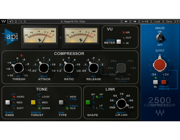Image resolution: width=180 pixels, height=140 pixels.
Task: Click the ATTACK knob
Action: tap(44, 68)
